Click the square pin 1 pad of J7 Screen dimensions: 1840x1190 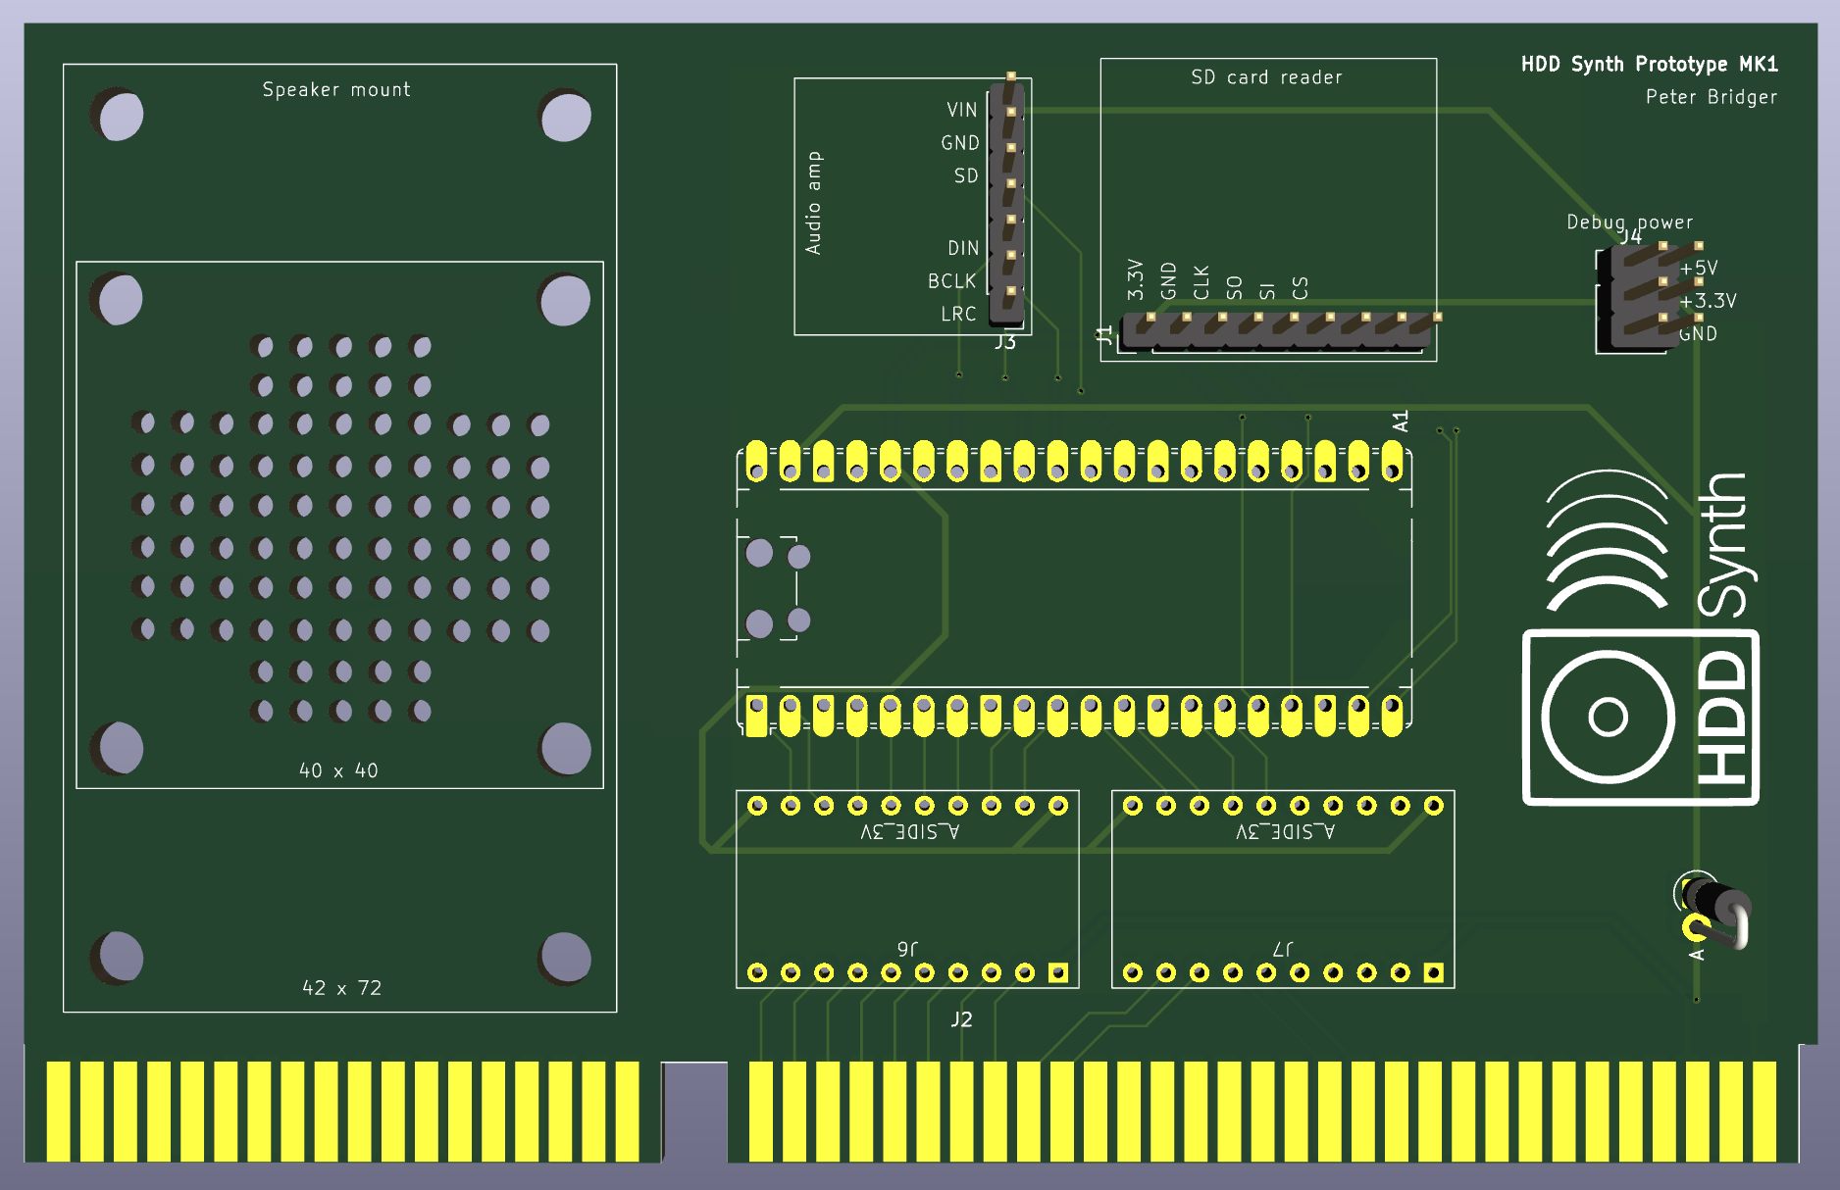click(x=1434, y=972)
